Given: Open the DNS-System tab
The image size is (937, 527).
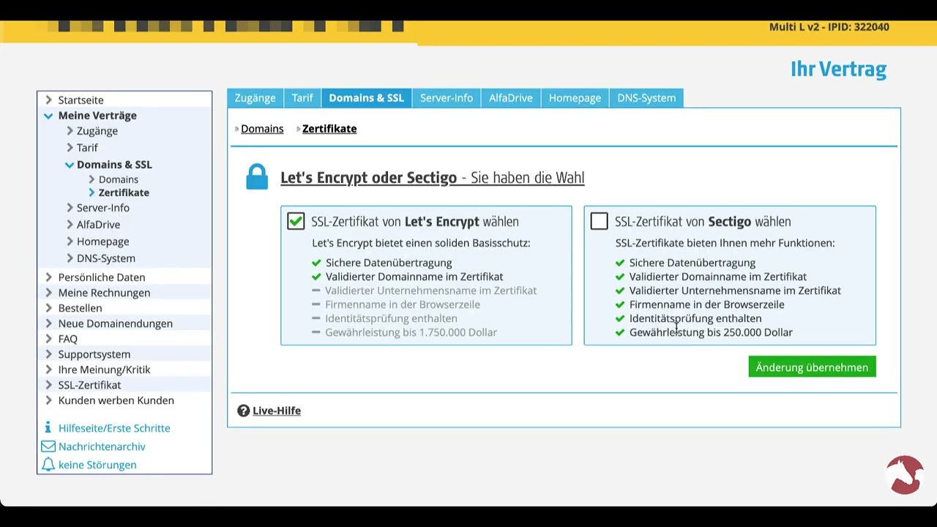Looking at the screenshot, I should 646,98.
